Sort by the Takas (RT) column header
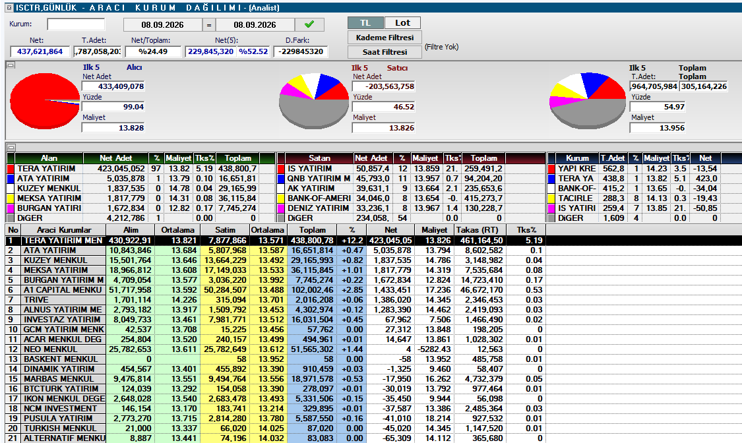742x443 pixels. point(480,230)
